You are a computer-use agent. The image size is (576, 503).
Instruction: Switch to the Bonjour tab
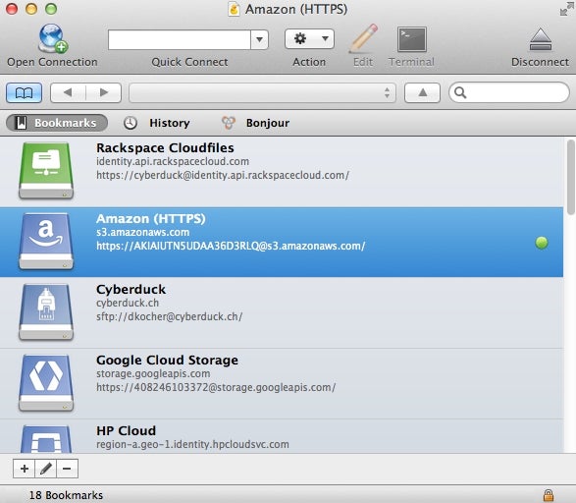pyautogui.click(x=256, y=123)
